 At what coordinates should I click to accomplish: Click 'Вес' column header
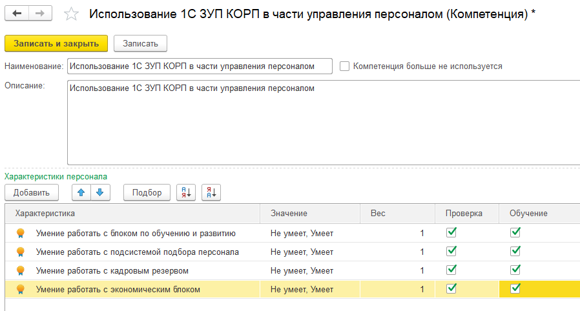pyautogui.click(x=397, y=214)
